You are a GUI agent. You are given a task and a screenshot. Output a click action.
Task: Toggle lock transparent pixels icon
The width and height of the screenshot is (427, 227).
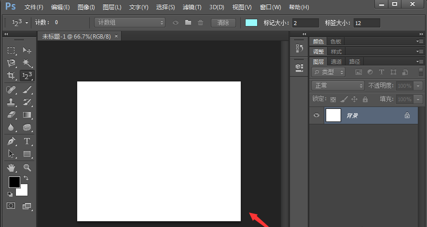tap(333, 99)
